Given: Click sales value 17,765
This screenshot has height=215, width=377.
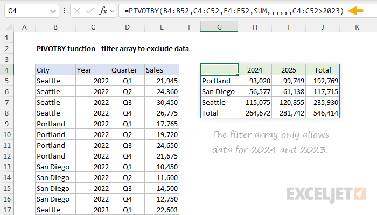Looking at the screenshot, I should [162, 124].
